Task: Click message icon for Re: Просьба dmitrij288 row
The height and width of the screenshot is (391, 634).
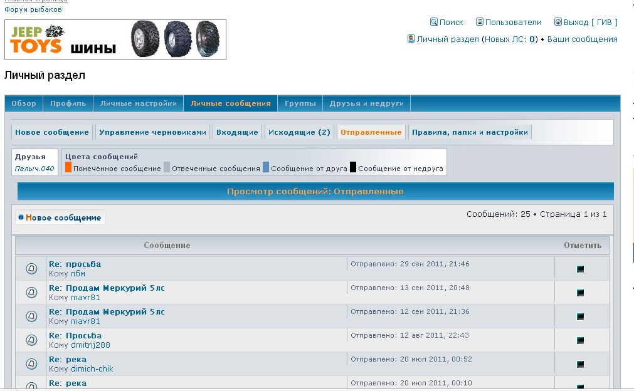Action: coord(31,340)
